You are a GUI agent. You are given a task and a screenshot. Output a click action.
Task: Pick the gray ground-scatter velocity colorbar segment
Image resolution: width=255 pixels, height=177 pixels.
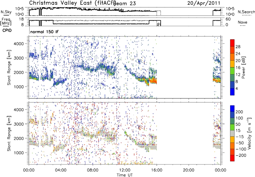[x=232, y=133]
